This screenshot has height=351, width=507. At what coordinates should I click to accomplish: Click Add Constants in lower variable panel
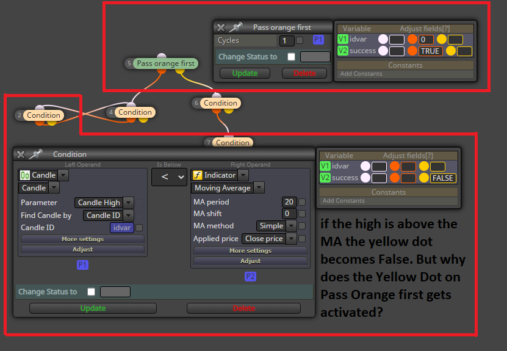coord(343,201)
